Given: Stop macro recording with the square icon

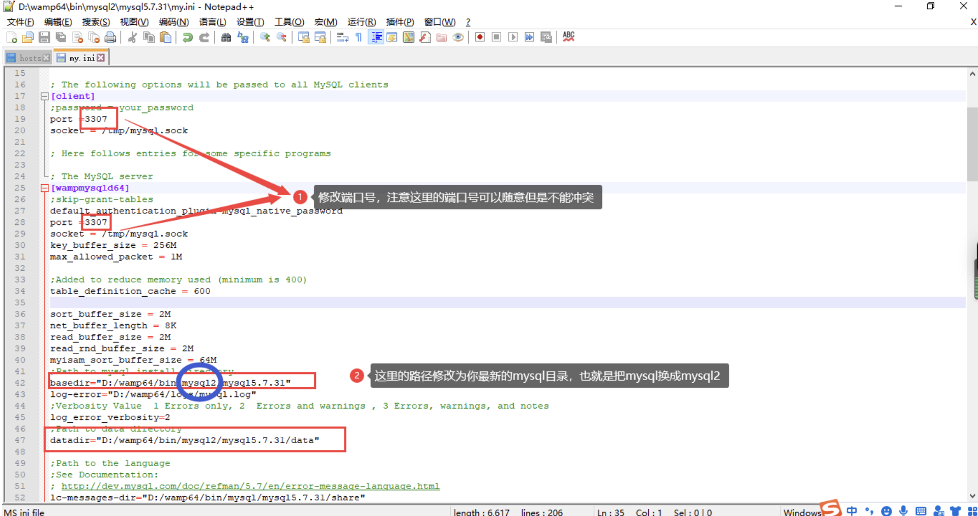Looking at the screenshot, I should click(497, 37).
